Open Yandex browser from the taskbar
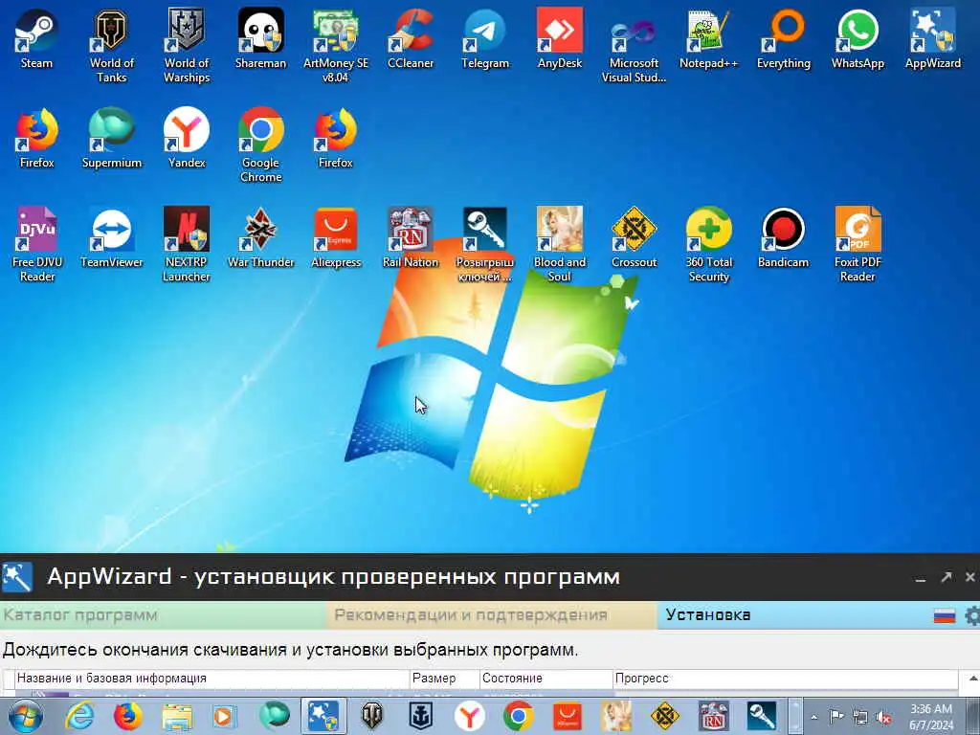The height and width of the screenshot is (735, 980). pos(469,716)
